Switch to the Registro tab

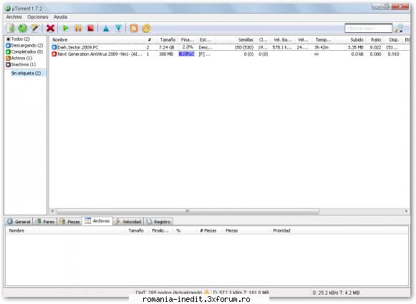[158, 222]
